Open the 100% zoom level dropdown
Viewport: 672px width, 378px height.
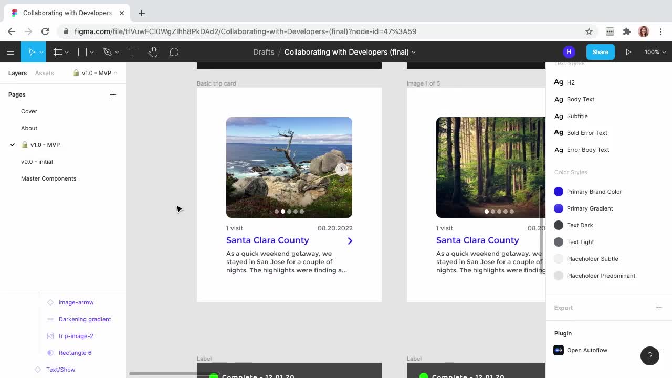655,52
